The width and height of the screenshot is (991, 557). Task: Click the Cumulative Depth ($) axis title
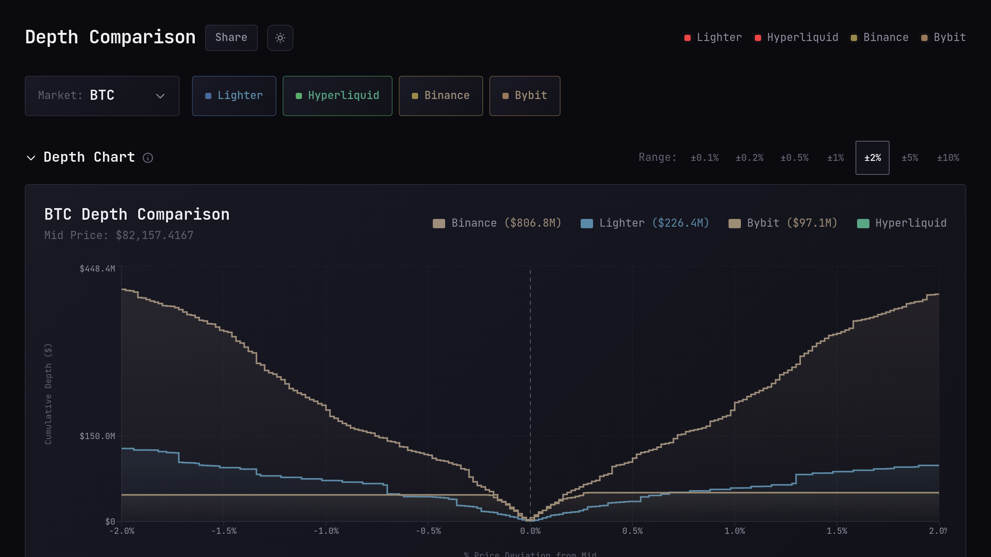[x=48, y=394]
